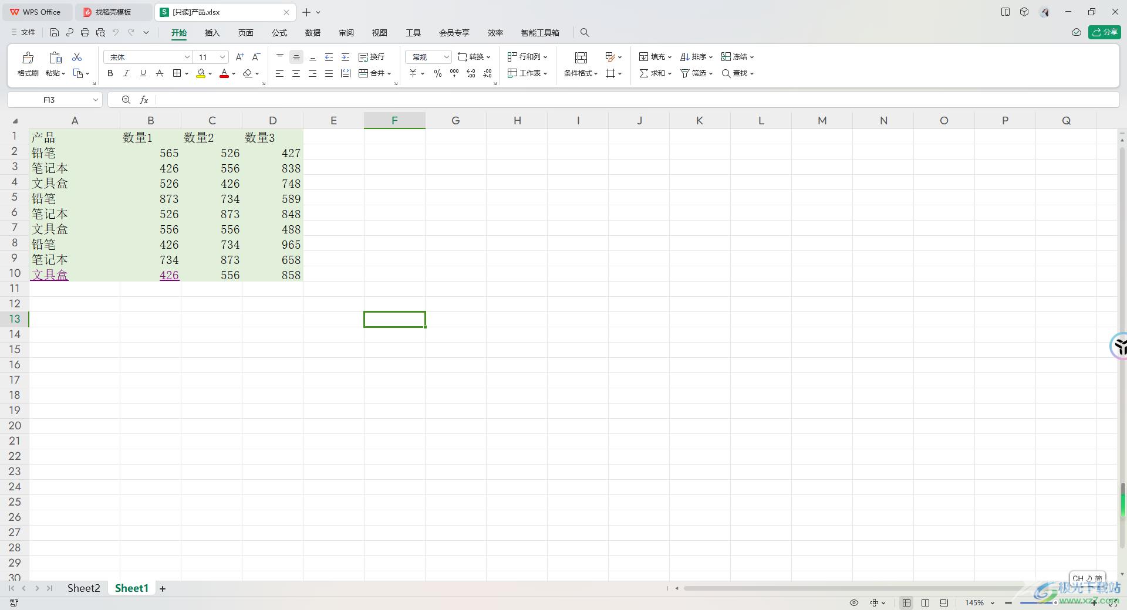Click the Increase indent icon
Viewport: 1127px width, 610px height.
[346, 57]
